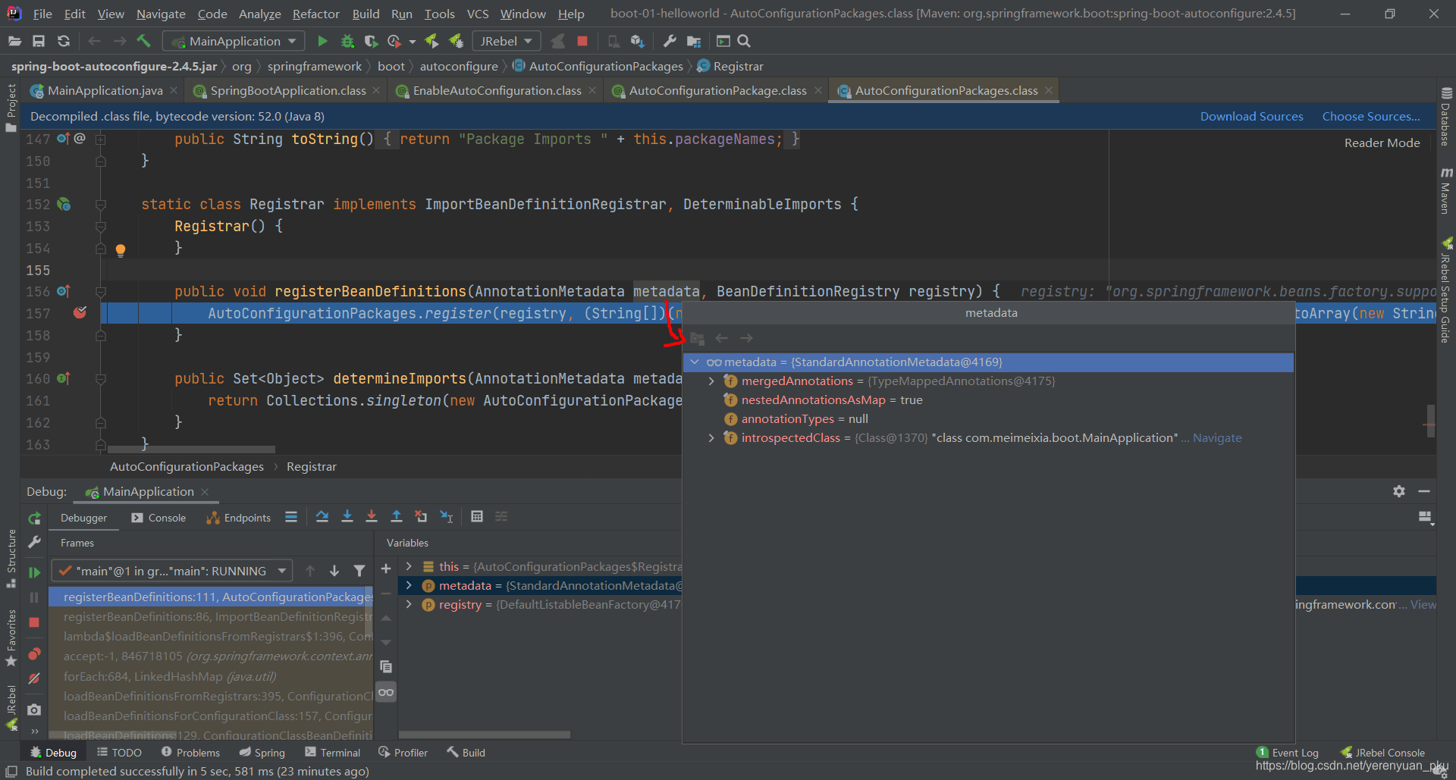Screen dimensions: 1456x780
Task: Move to previous frame up arrow
Action: click(x=310, y=571)
